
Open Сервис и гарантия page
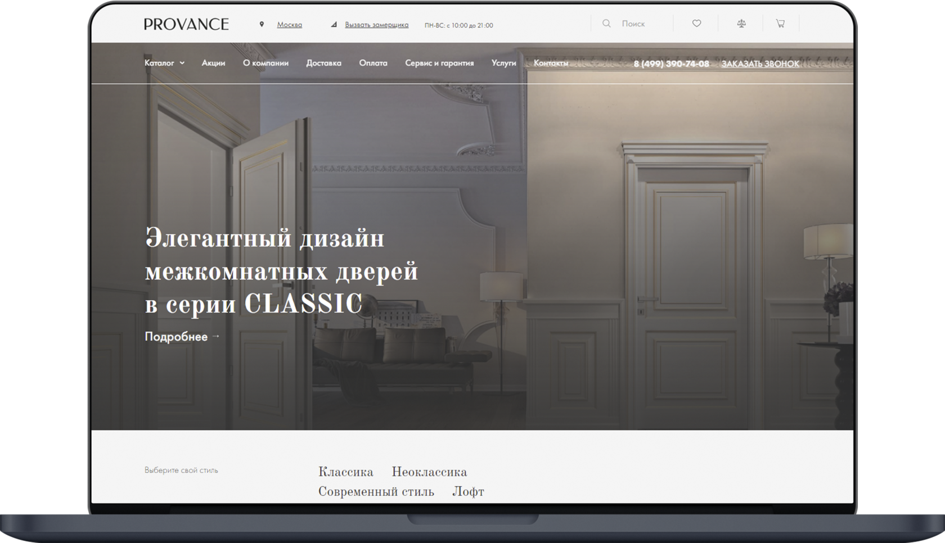click(439, 63)
